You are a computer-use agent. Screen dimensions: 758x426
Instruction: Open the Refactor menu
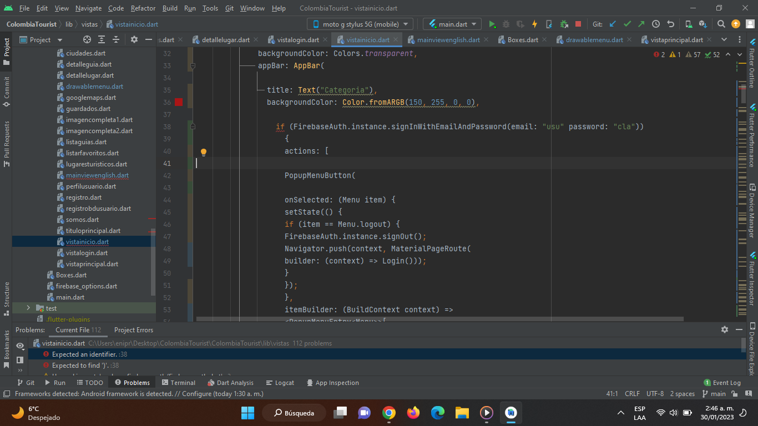tap(143, 8)
